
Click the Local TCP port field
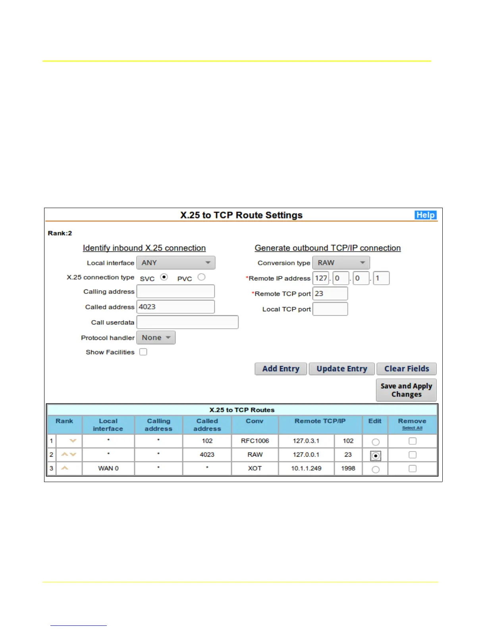click(330, 309)
